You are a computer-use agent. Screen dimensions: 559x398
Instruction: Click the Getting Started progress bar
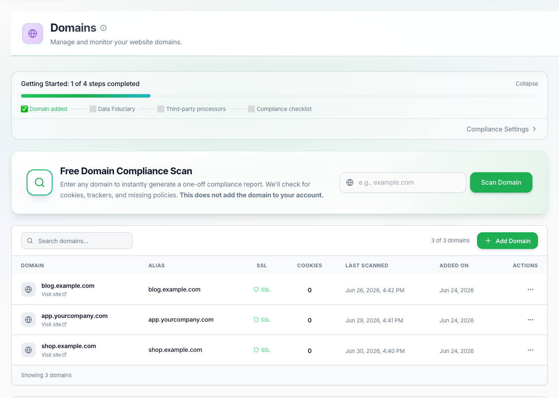pos(279,96)
